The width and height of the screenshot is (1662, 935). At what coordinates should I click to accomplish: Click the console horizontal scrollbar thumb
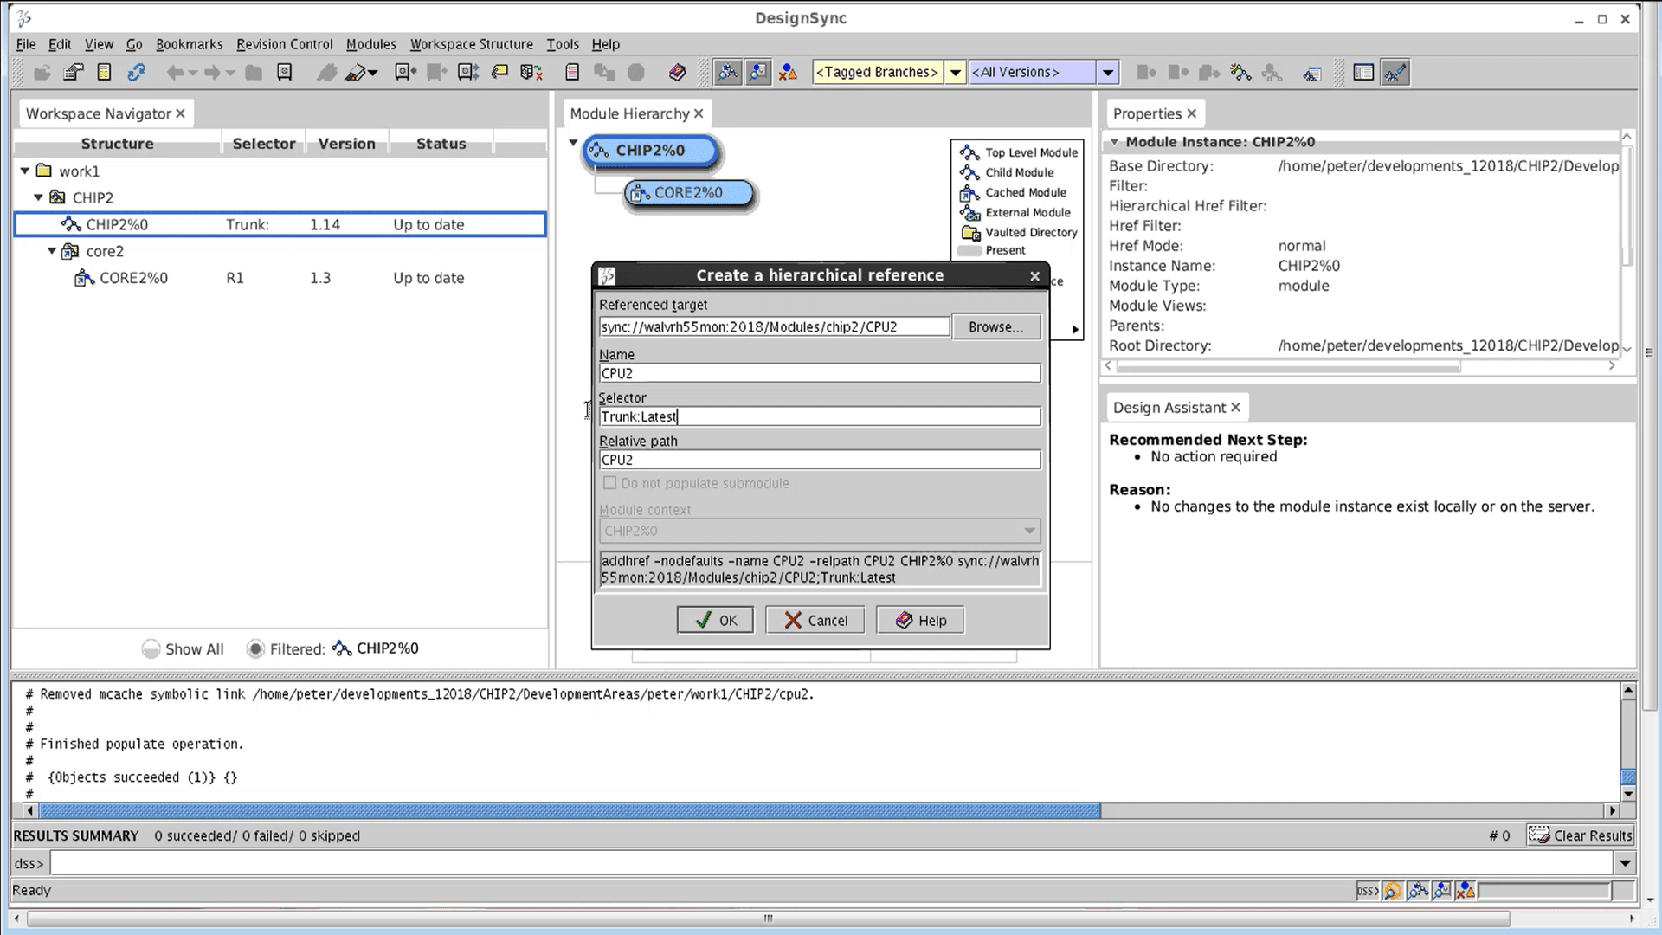coord(570,811)
